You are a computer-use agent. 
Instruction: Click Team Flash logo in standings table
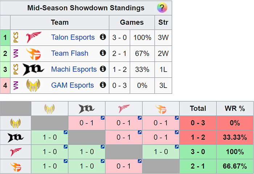[34, 54]
